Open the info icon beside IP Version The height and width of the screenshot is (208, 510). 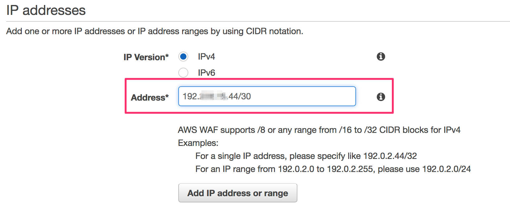[381, 57]
